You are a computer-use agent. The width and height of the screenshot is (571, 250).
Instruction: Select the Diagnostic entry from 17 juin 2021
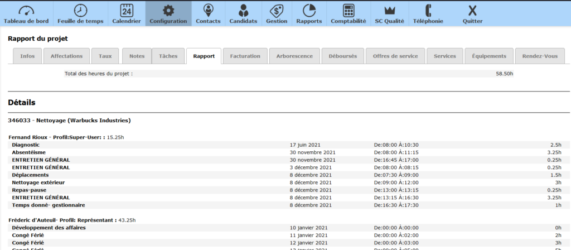point(26,145)
